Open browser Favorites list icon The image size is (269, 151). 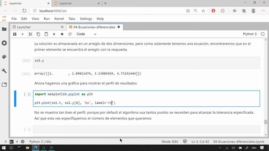235,11
